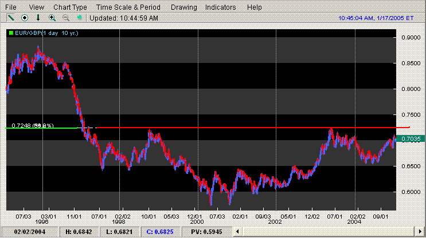Select the red horizontal resistance line

253,128
